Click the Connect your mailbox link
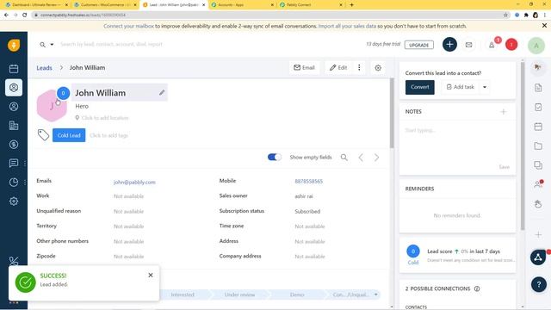This screenshot has height=310, width=551. point(129,26)
